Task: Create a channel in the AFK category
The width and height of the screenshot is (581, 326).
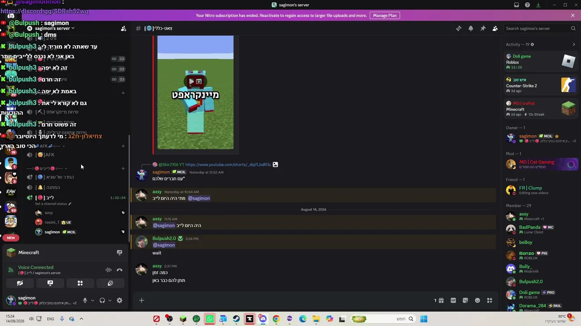Action: (x=123, y=146)
